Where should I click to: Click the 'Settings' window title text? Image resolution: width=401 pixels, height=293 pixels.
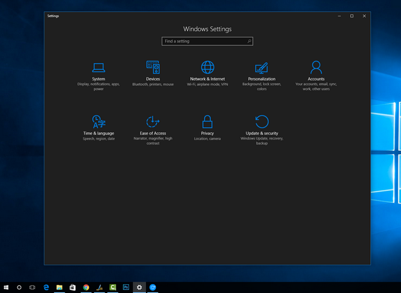point(53,16)
